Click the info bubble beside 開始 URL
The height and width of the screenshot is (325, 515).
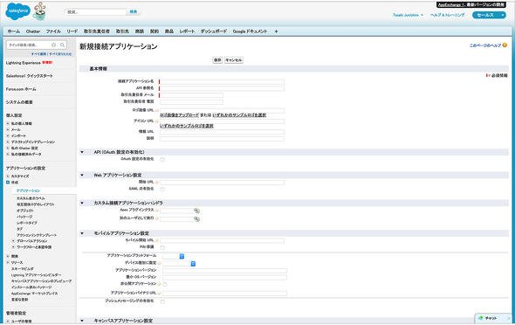(x=157, y=182)
